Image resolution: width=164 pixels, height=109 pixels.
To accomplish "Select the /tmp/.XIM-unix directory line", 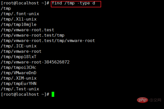I will tap(15, 78).
